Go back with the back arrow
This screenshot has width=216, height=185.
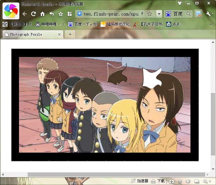coord(25,14)
